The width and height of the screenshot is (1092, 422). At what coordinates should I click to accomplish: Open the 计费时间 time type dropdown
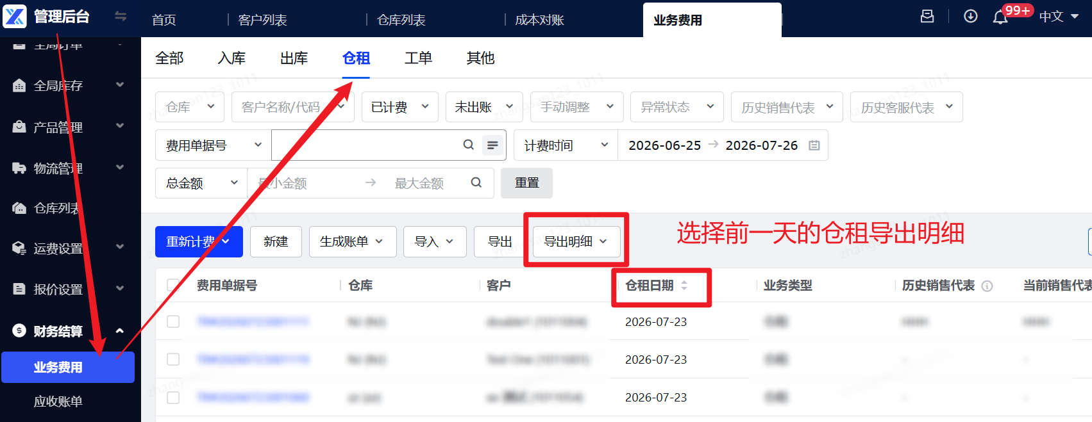[566, 145]
